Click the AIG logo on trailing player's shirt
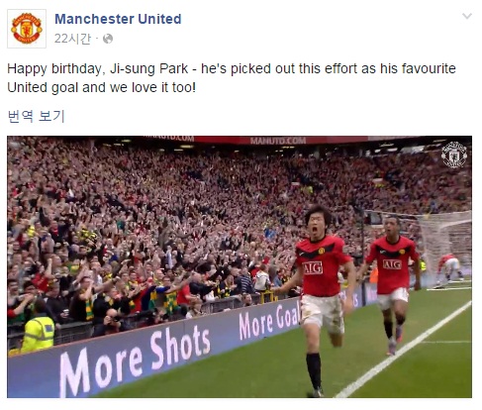Viewport: 482px width, 410px height. click(392, 264)
